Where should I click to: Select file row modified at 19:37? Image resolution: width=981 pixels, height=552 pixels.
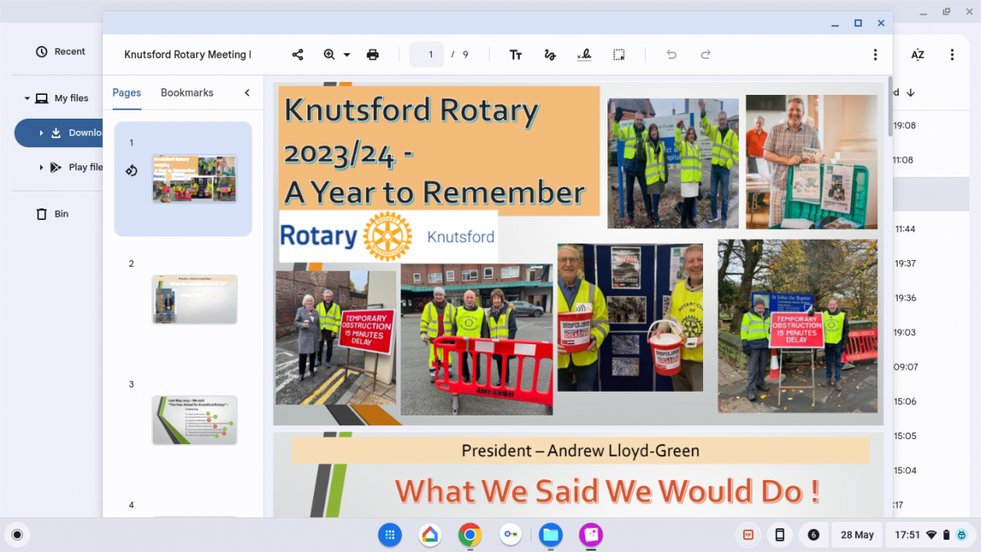coord(932,263)
